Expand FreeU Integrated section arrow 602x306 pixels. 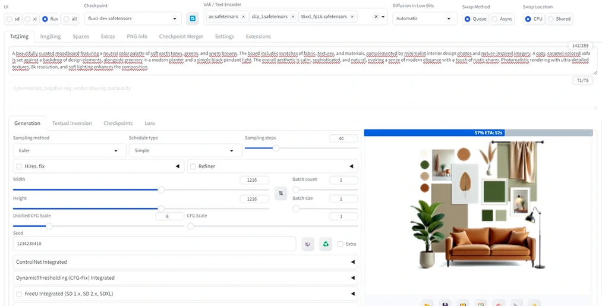(352, 294)
